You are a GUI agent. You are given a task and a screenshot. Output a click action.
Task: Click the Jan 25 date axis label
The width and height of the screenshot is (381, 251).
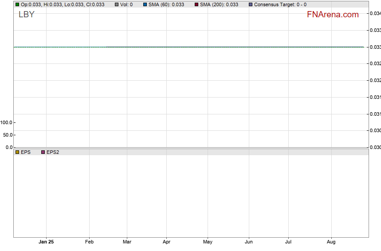pos(46,242)
